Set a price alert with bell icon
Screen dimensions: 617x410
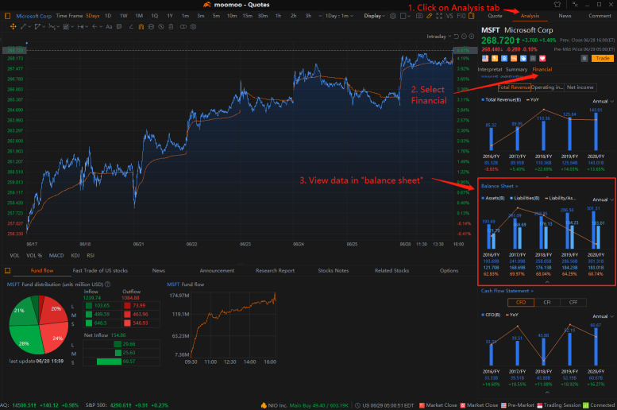(x=584, y=58)
